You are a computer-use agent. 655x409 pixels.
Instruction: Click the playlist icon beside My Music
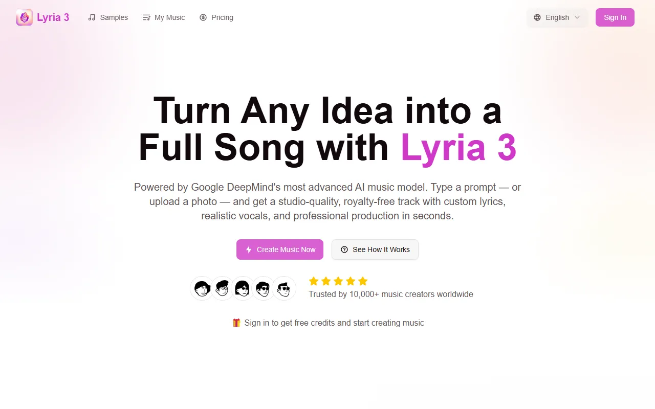click(146, 17)
